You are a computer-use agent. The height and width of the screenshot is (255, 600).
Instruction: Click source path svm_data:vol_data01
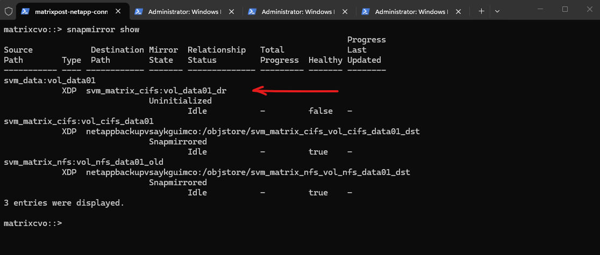click(x=49, y=81)
